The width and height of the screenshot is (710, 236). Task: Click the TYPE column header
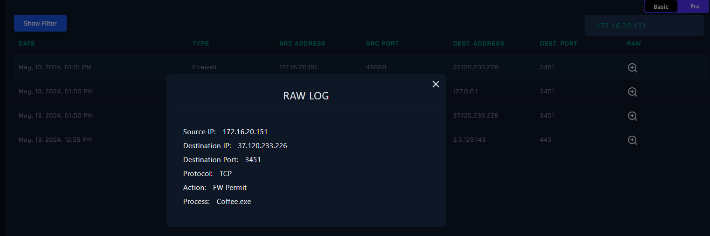tap(200, 44)
